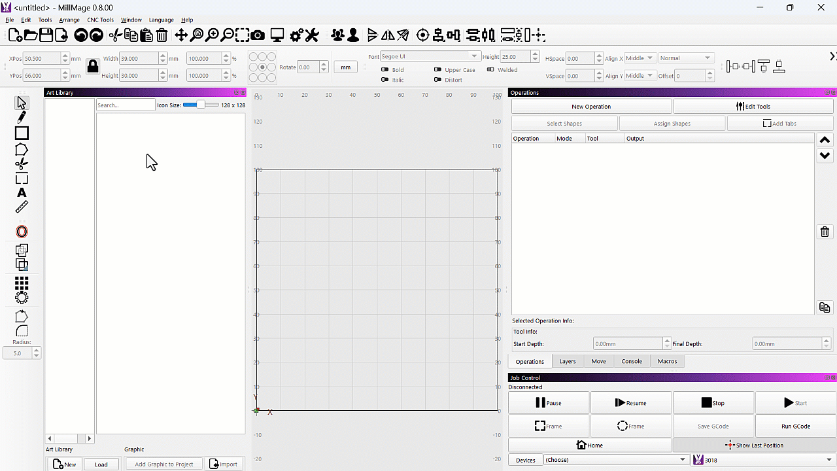Image resolution: width=837 pixels, height=471 pixels.
Task: Click the Art Library search field
Action: (x=125, y=105)
